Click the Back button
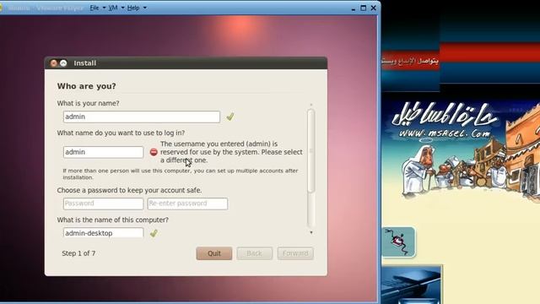The image size is (540, 304). pos(255,253)
